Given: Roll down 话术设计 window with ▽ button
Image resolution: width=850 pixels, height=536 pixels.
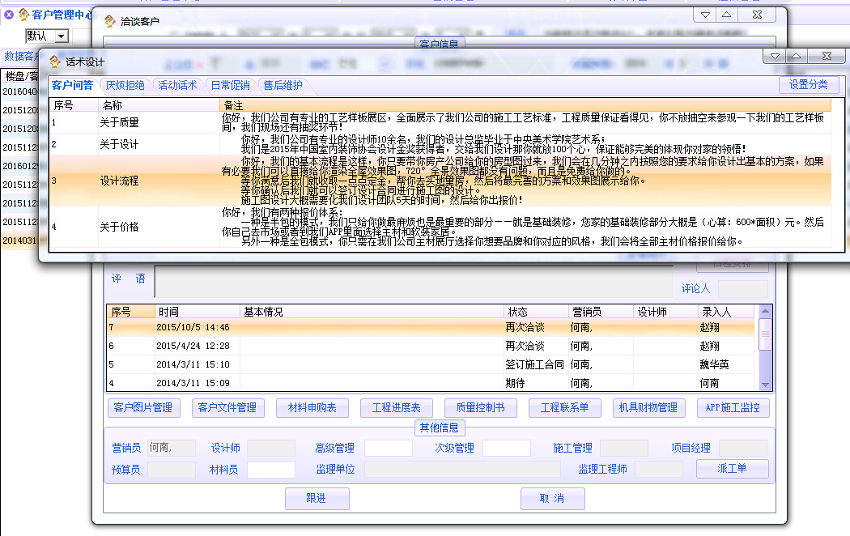Looking at the screenshot, I should point(776,56).
